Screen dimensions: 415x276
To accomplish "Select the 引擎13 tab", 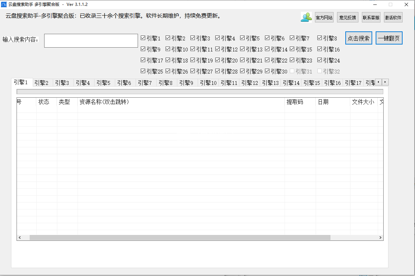I will coord(270,83).
